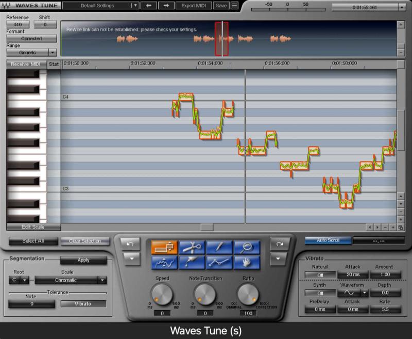The height and width of the screenshot is (339, 412).
Task: Toggle the Stat column header
Action: [54, 64]
